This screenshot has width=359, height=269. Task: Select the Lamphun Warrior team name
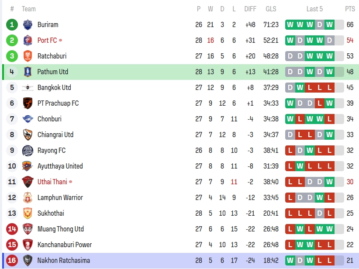(x=60, y=198)
